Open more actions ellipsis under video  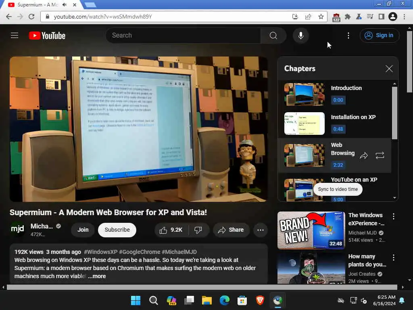click(x=261, y=230)
